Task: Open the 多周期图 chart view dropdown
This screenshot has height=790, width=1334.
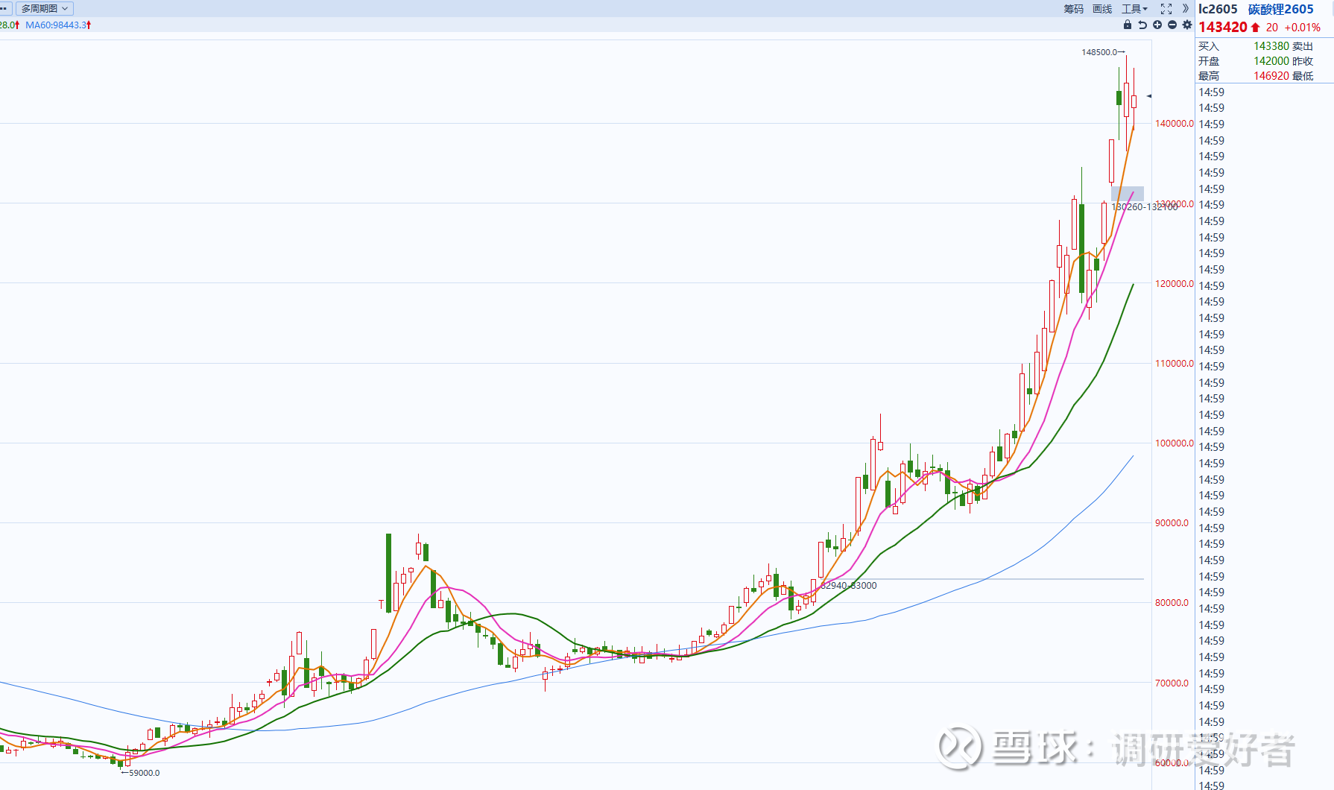Action: click(44, 8)
